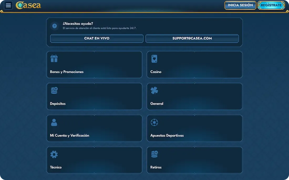Click the coins with minus icon

(x=154, y=154)
